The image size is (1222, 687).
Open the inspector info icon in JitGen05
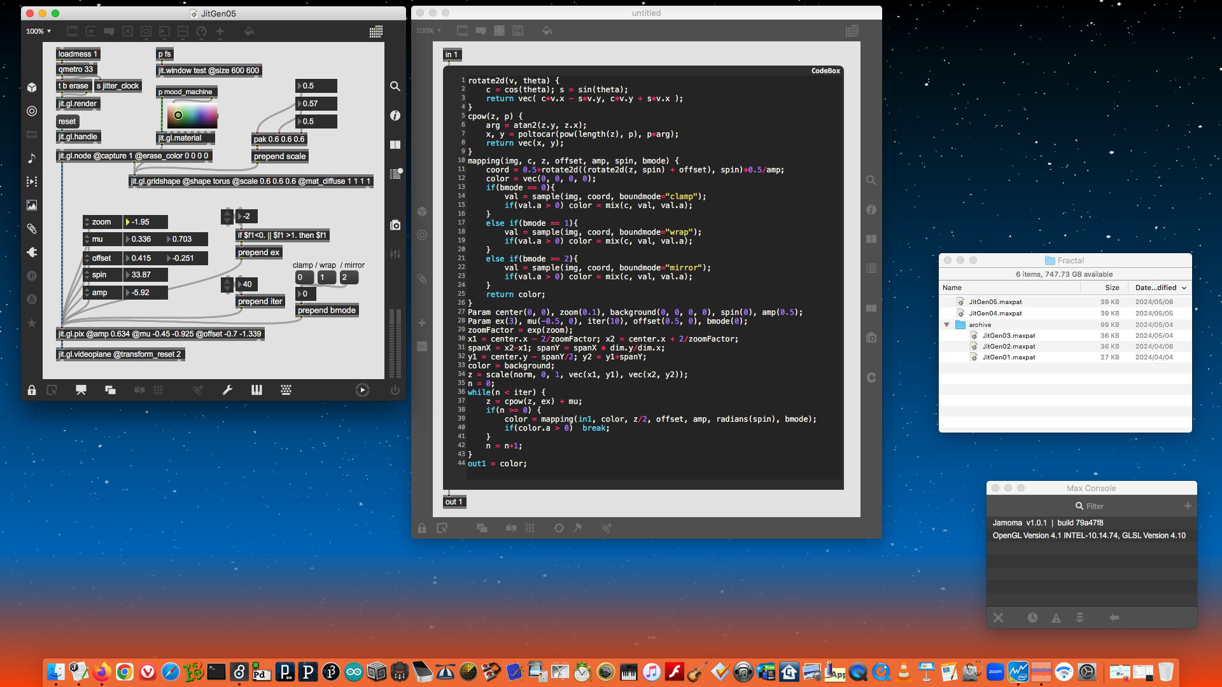click(395, 116)
